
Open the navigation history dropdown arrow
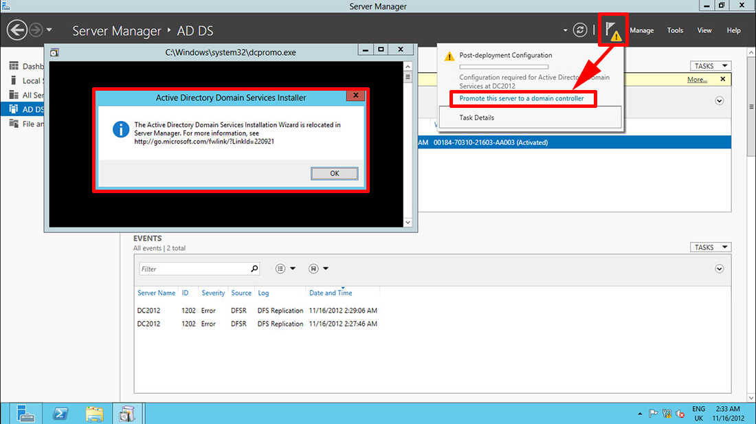pos(49,30)
